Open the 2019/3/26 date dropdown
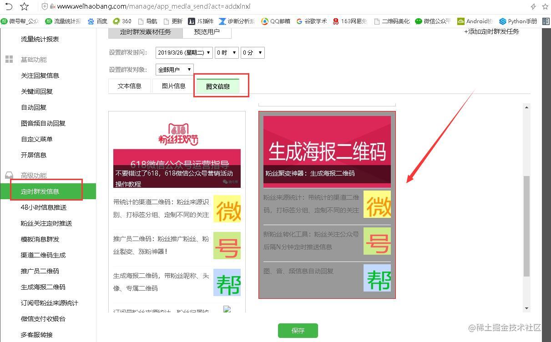The image size is (551, 342). click(184, 52)
